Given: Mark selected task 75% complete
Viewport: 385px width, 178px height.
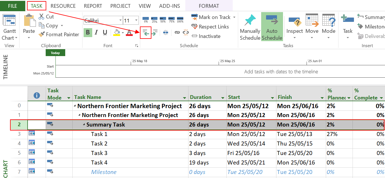Looking at the screenshot, I should (x=172, y=19).
